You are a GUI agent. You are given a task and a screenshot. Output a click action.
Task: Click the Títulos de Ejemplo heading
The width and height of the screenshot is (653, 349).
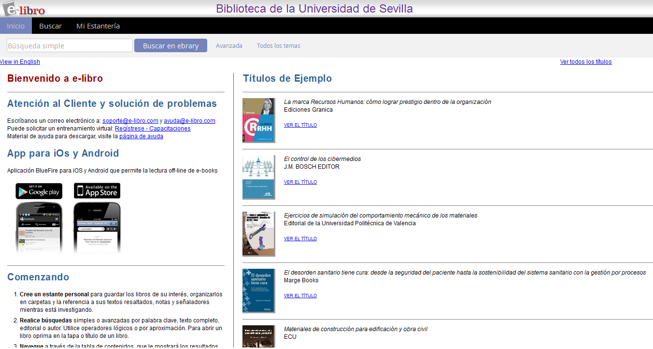click(287, 78)
